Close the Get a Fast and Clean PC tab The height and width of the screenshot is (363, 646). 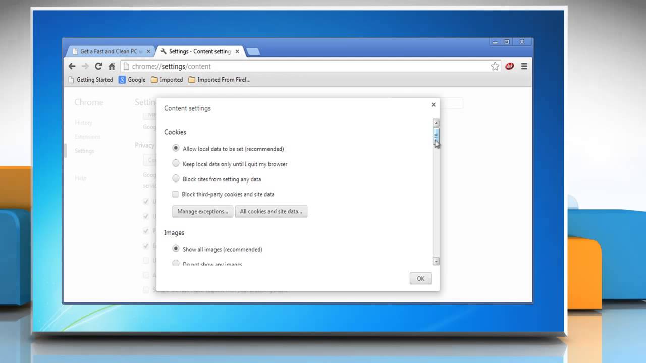coord(148,51)
